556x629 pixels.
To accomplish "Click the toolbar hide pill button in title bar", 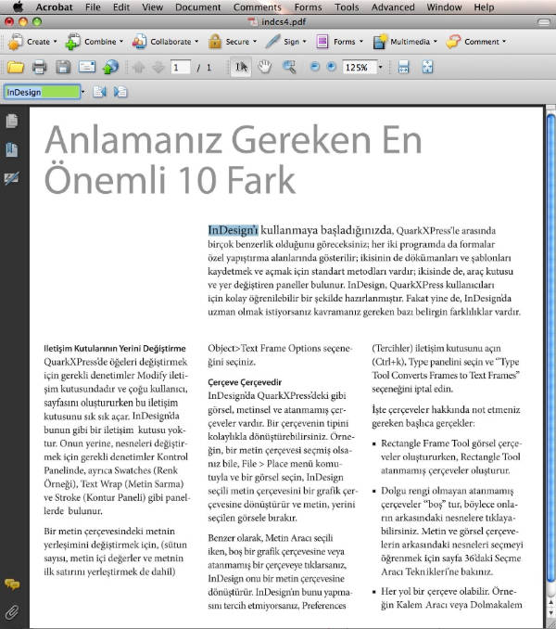I will [x=543, y=22].
